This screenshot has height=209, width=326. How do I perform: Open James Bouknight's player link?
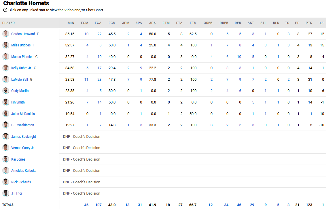24,137
